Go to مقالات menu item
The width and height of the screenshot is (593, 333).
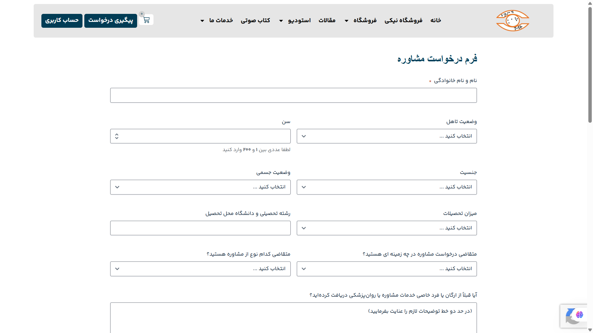(x=327, y=20)
